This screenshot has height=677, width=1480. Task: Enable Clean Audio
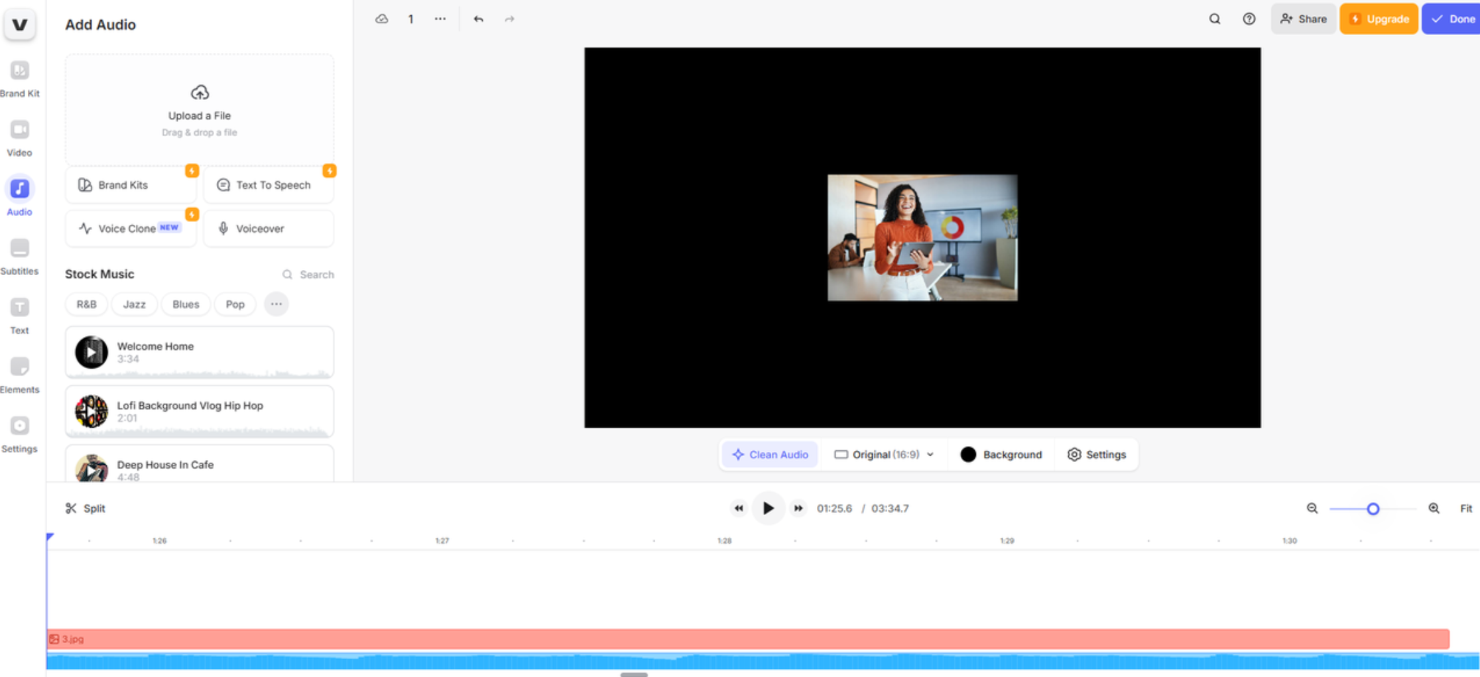(770, 454)
